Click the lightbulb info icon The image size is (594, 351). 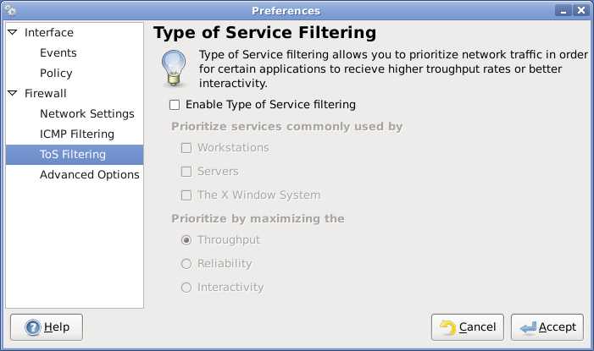pyautogui.click(x=174, y=69)
